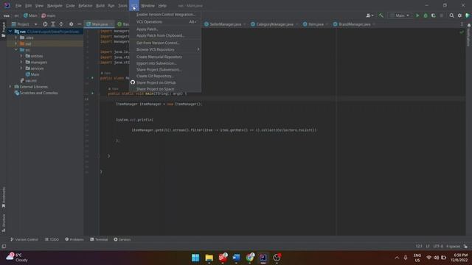Choose Create Mercurial Repository
The image size is (472, 265).
coord(165,57)
